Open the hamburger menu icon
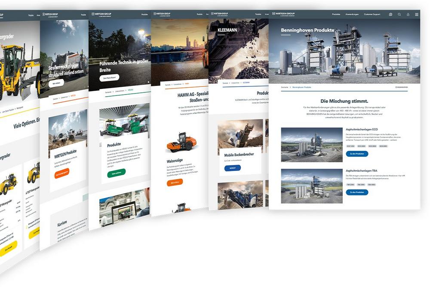 416,14
